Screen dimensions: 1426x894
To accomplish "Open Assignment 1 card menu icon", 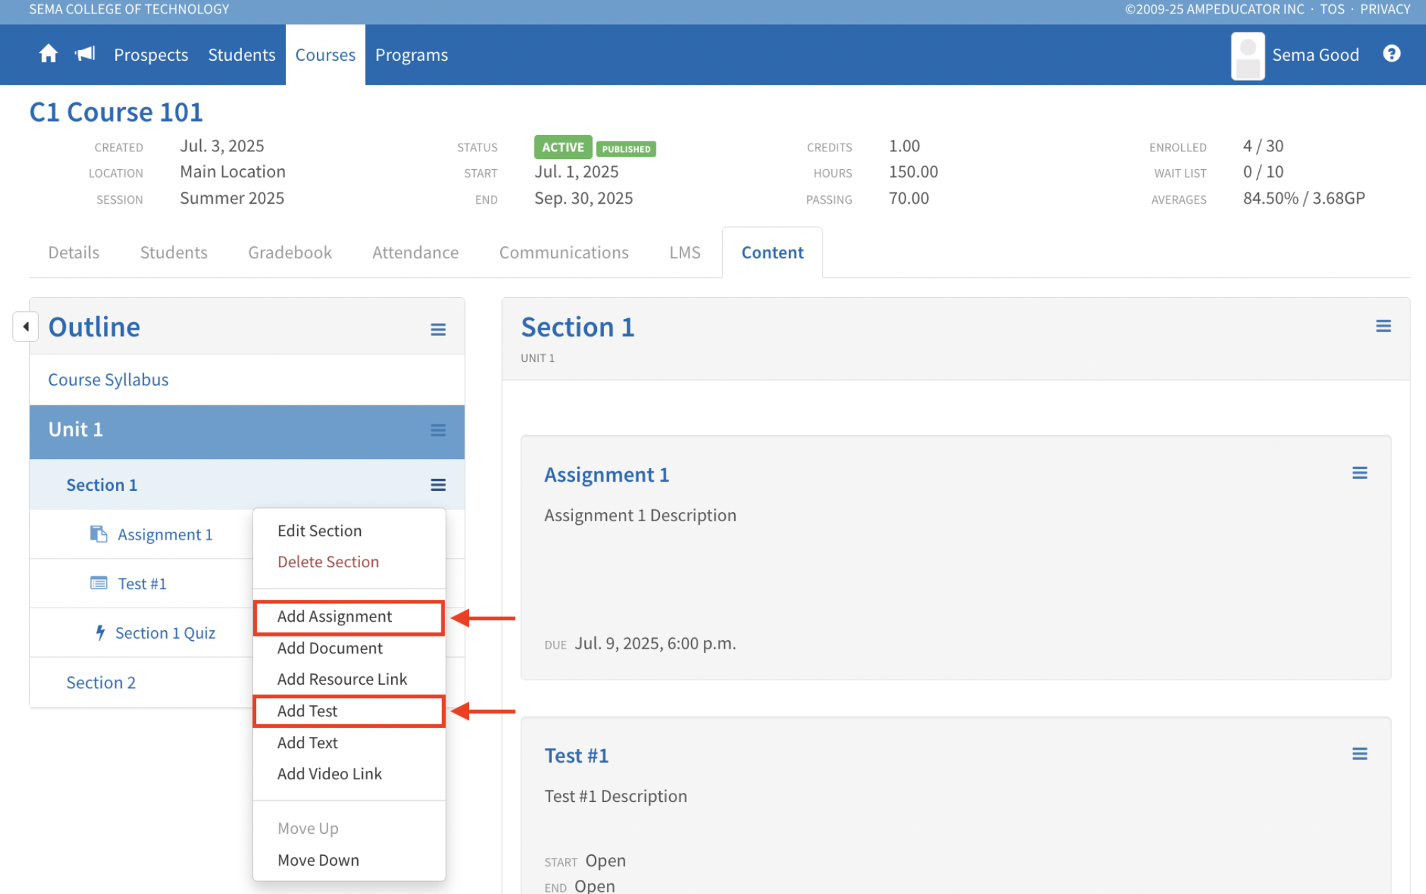I will click(1359, 473).
